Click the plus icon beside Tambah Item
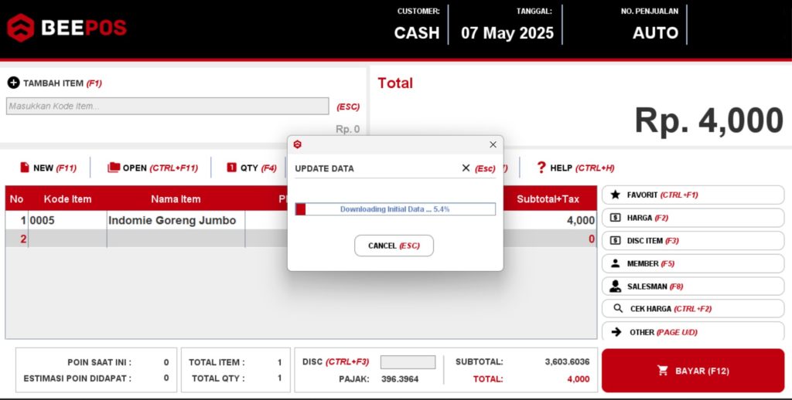Screen dimensions: 792x400 14,83
